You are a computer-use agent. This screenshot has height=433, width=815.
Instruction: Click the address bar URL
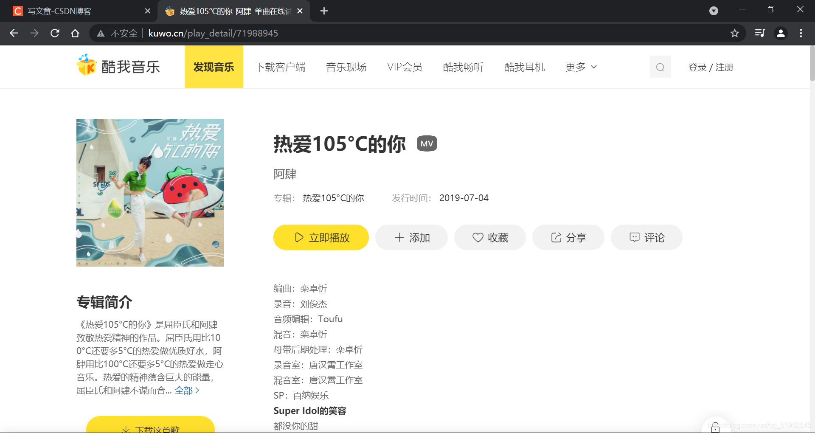click(x=213, y=33)
